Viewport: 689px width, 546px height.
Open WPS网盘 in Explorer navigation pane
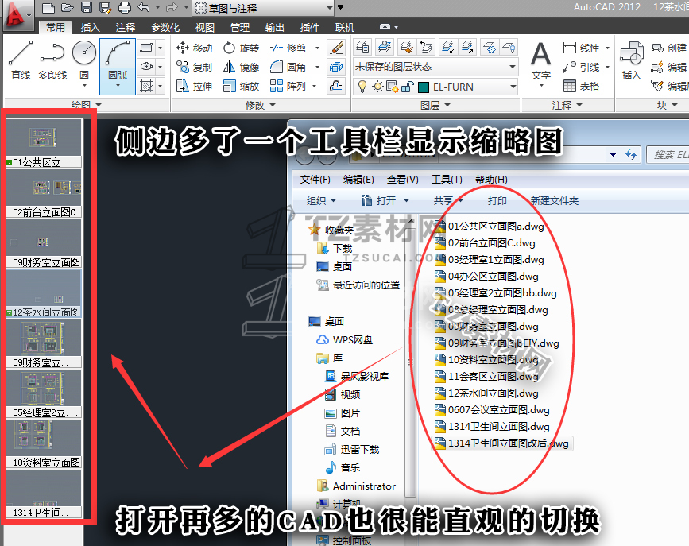pyautogui.click(x=345, y=340)
